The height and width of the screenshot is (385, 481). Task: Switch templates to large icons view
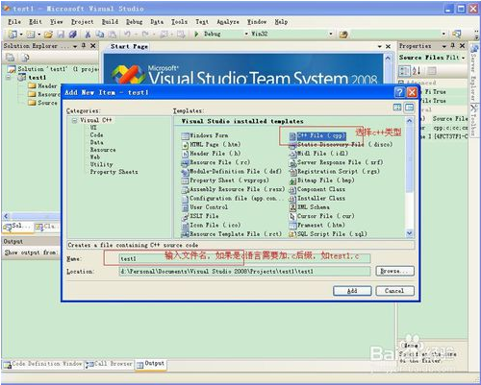397,108
